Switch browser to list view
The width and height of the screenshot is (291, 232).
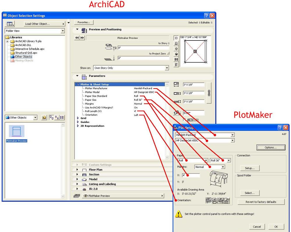(62, 118)
